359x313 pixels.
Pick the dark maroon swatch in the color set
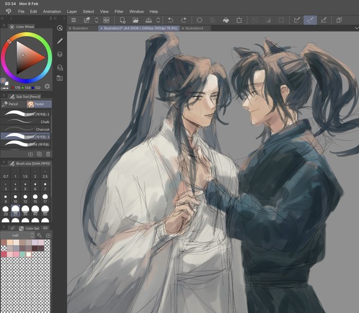(x=35, y=248)
